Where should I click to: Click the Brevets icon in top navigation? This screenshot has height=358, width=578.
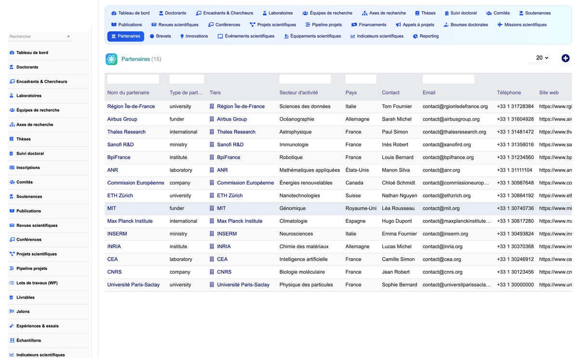[152, 36]
